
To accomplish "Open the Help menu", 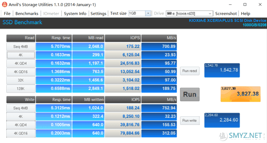I will click(245, 13).
